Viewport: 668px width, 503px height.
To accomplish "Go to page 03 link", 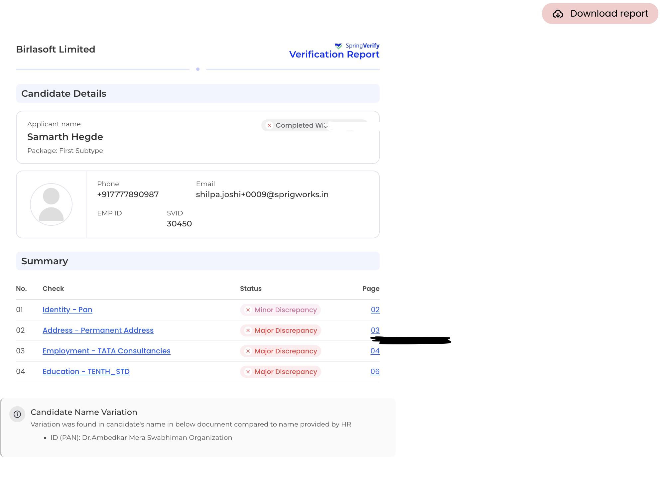I will [375, 330].
